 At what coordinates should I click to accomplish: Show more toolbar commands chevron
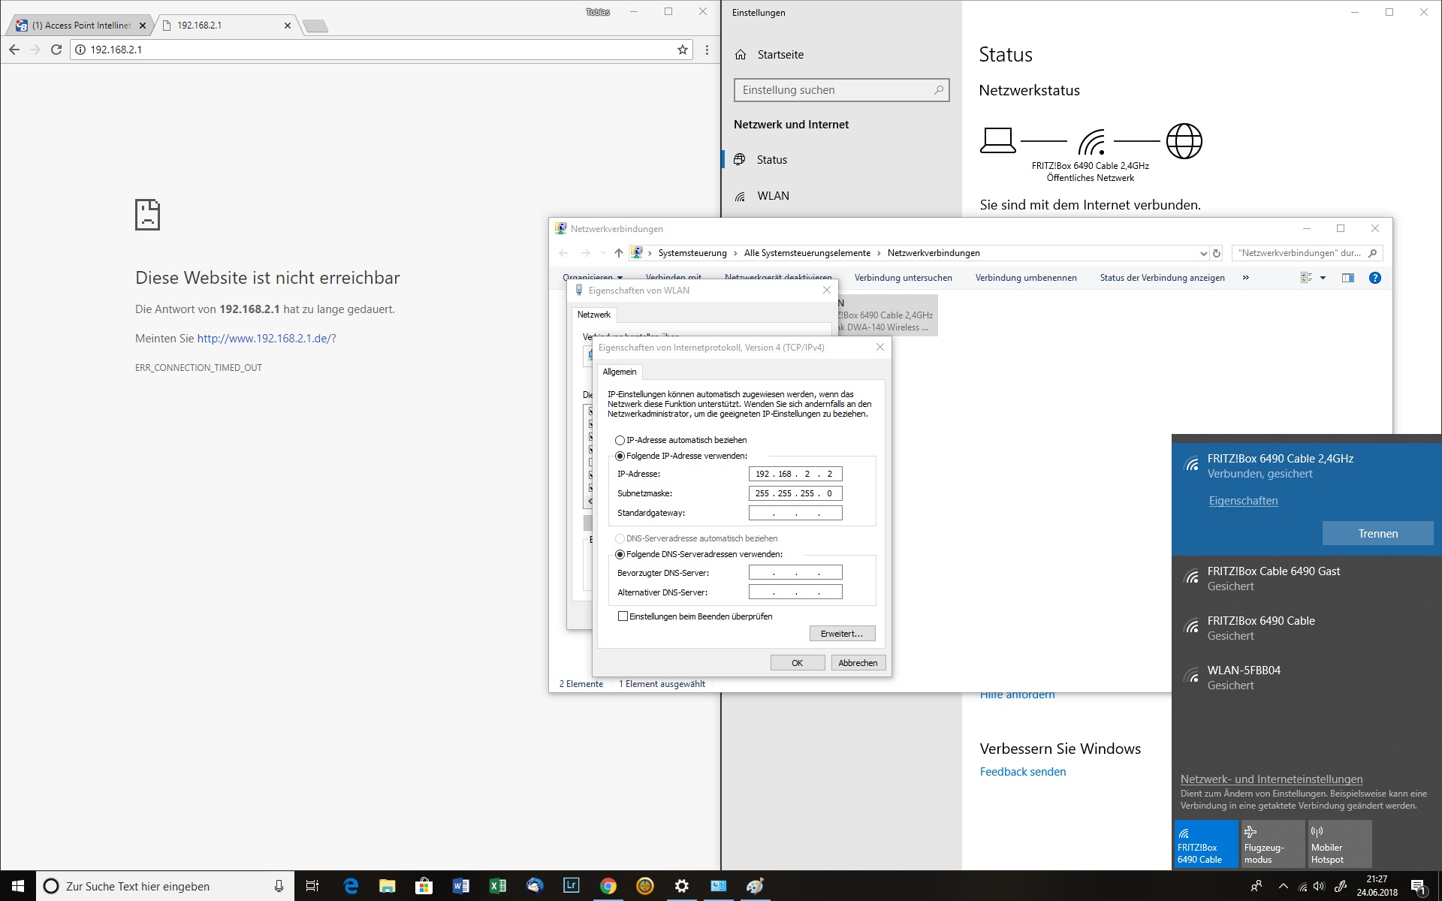[1246, 278]
